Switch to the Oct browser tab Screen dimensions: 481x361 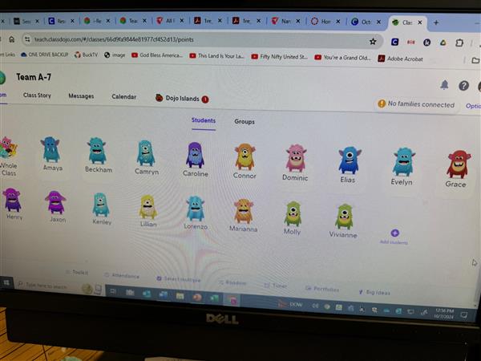[366, 22]
